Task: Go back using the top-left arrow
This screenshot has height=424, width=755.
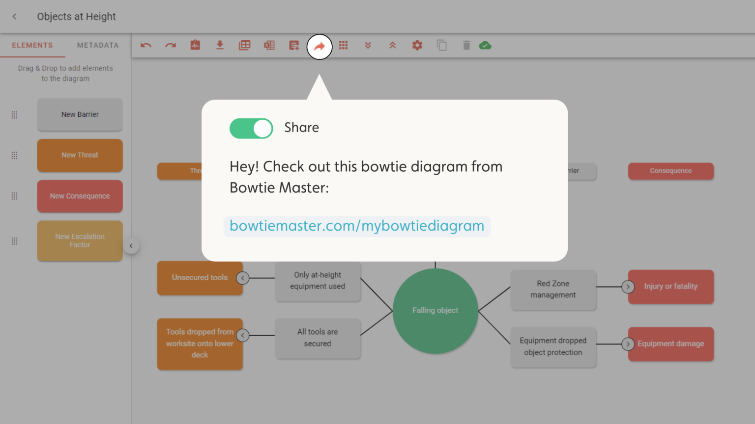Action: pos(15,17)
